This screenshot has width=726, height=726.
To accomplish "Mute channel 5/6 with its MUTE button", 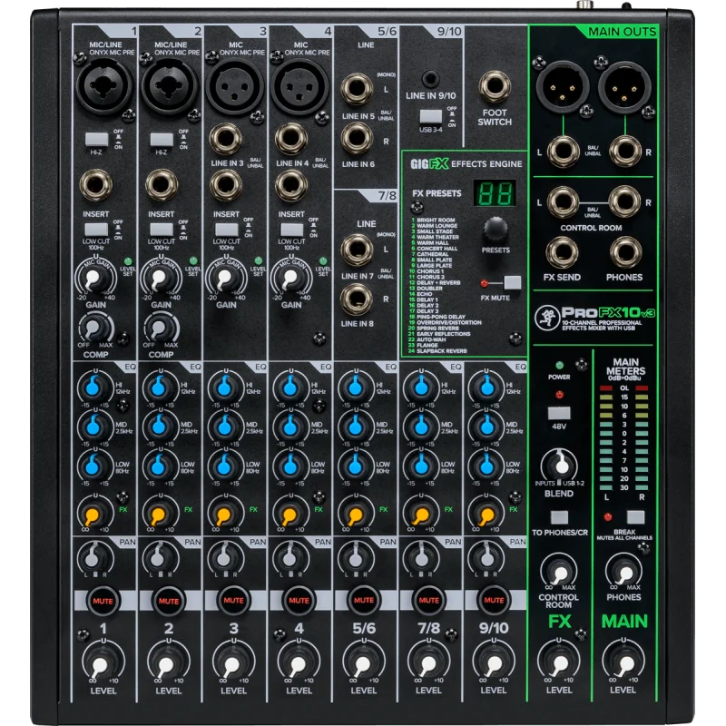I will coord(364,600).
